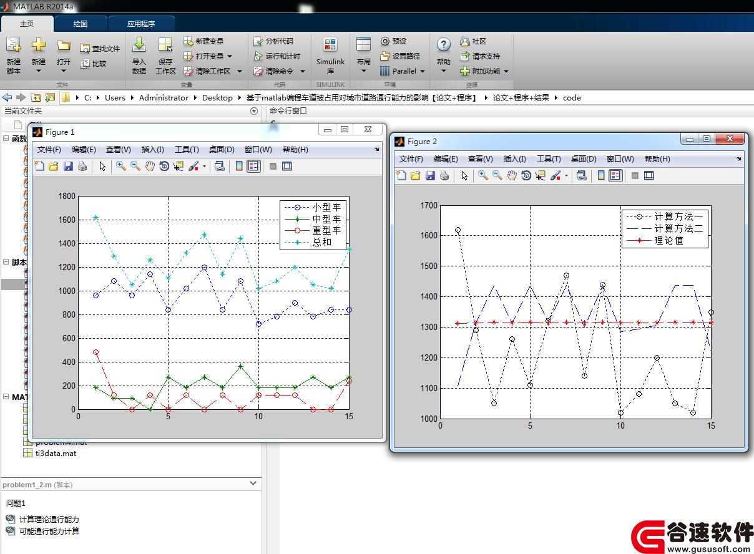Click Print icon in Figure 2 toolbar
This screenshot has width=754, height=554.
[x=444, y=176]
